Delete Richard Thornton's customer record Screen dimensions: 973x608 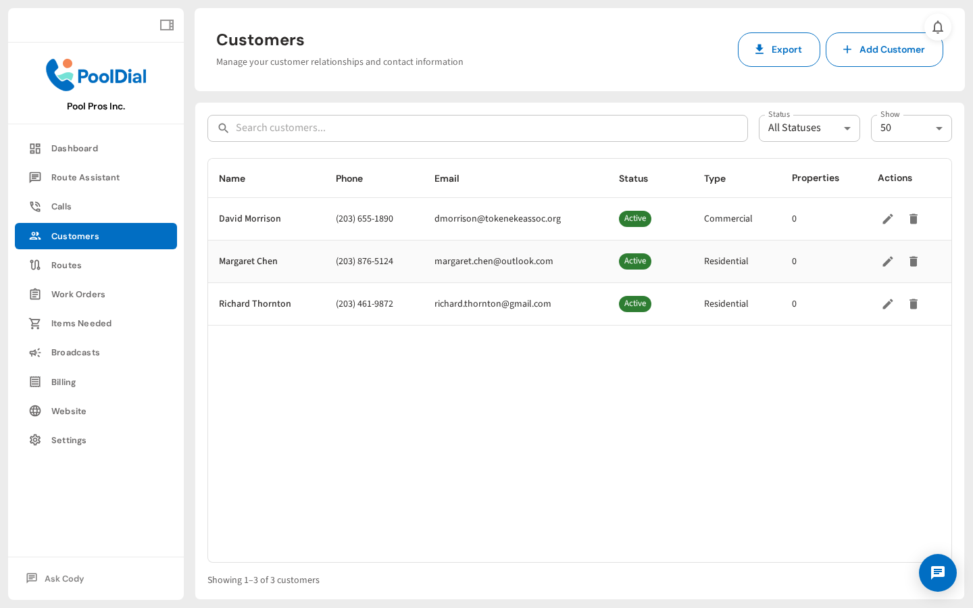(914, 303)
